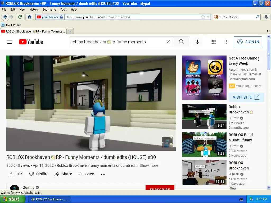Image resolution: width=271 pixels, height=203 pixels.
Task: Like the video with thumbs up
Action: tap(16, 174)
